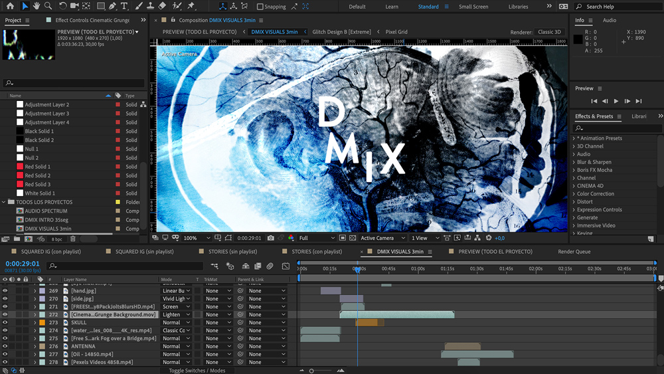Select the Unified Camera tool

pyautogui.click(x=74, y=6)
